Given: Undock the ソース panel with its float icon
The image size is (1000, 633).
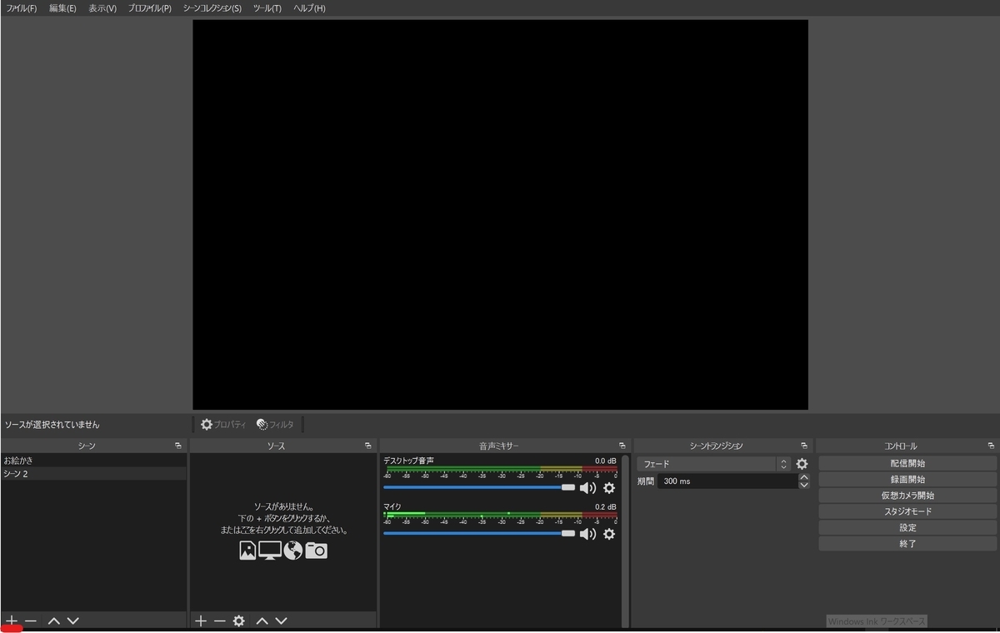Looking at the screenshot, I should [x=367, y=446].
